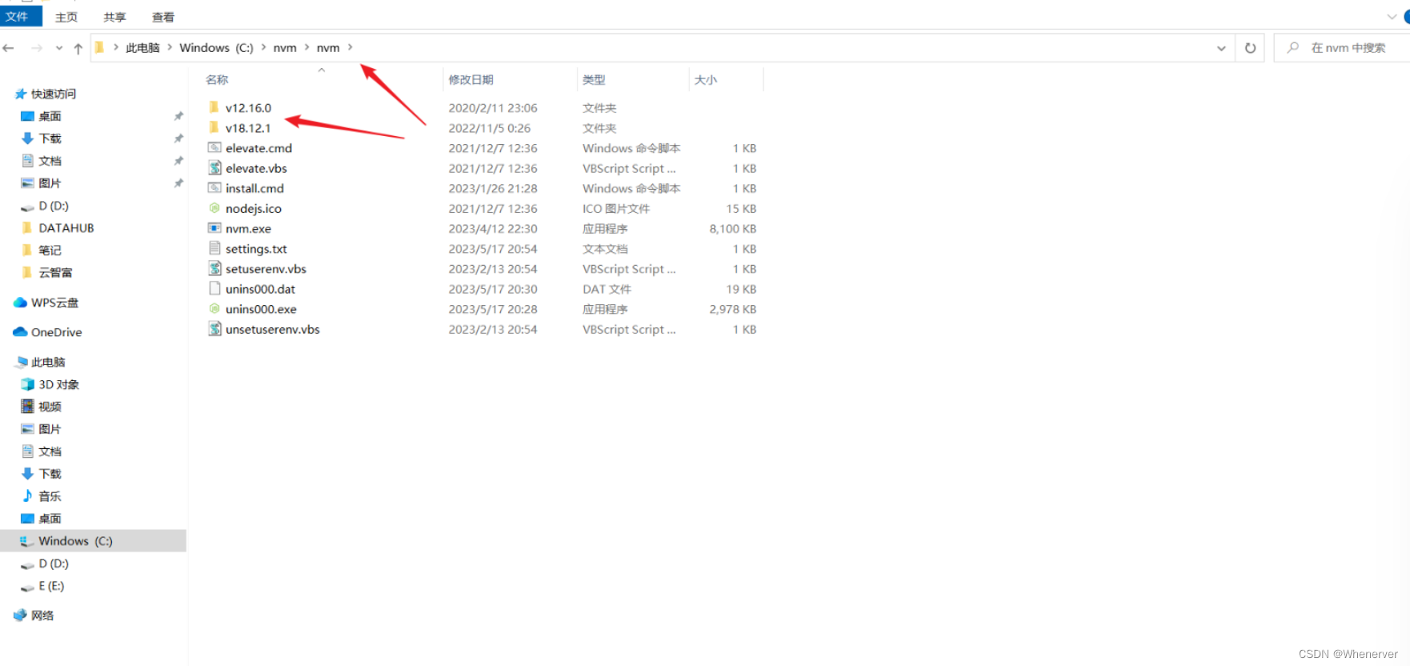
Task: Select 快速访问 in the navigation pane
Action: pos(54,94)
